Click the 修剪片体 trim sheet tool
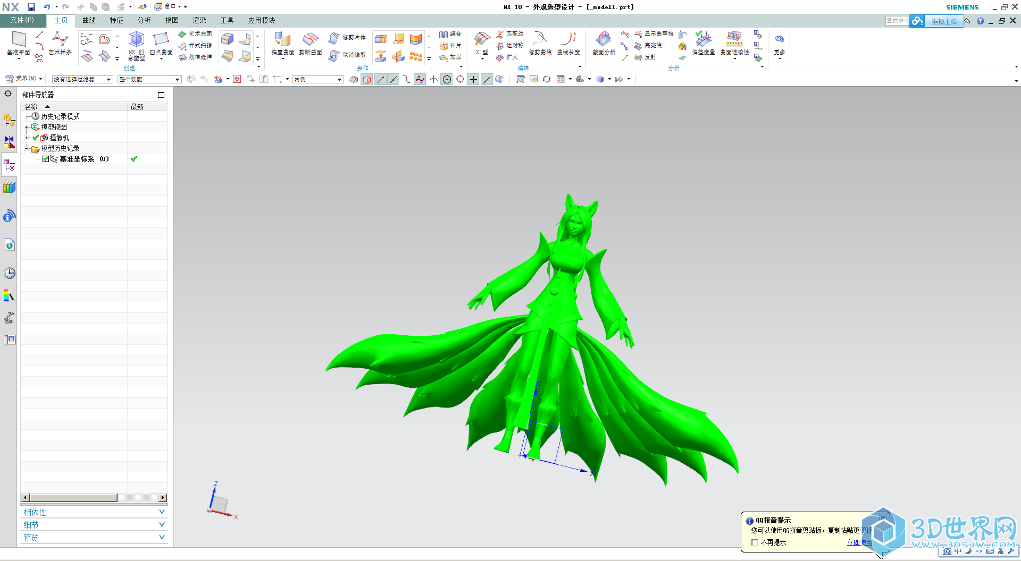Image resolution: width=1021 pixels, height=561 pixels. coord(347,38)
